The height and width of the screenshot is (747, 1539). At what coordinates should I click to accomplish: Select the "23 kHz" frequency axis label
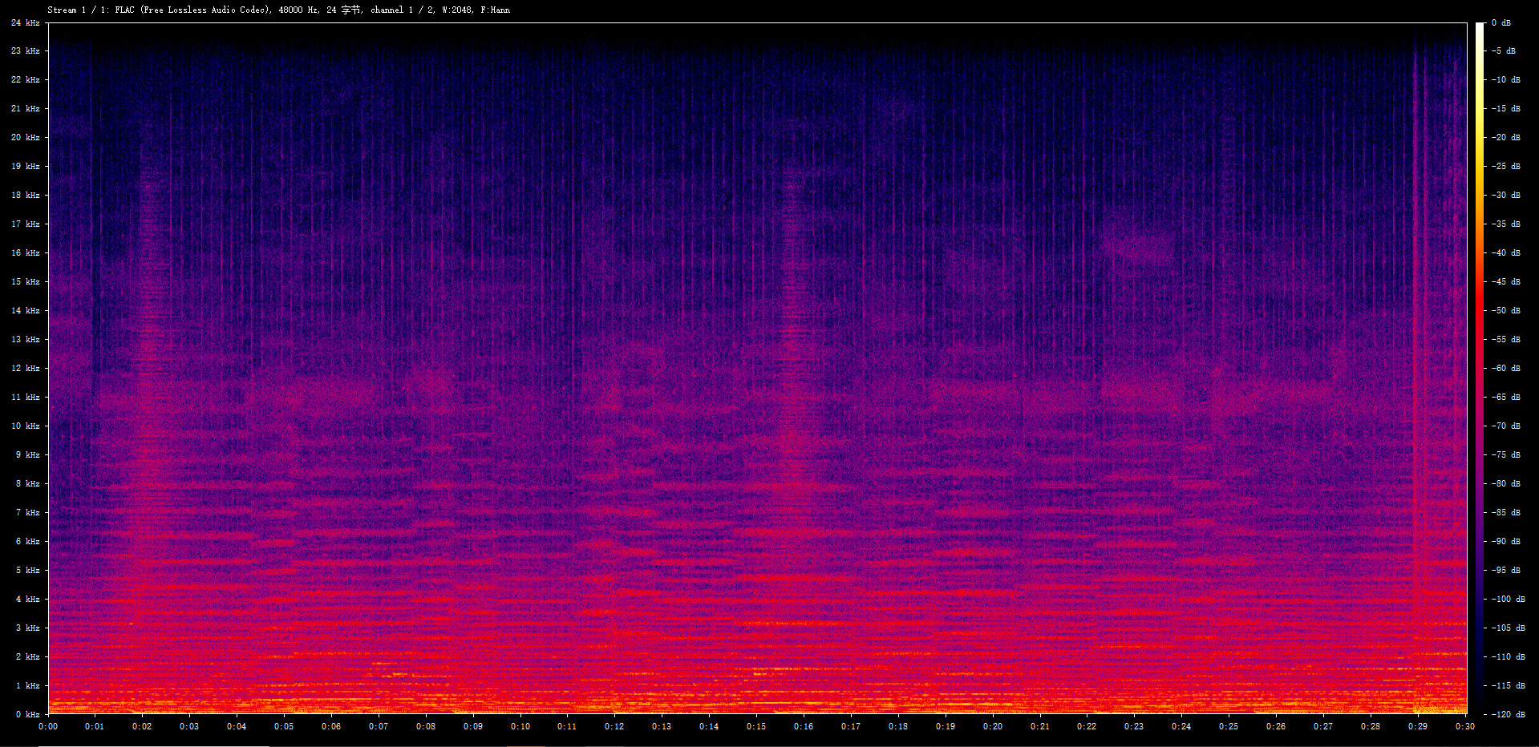pos(25,50)
